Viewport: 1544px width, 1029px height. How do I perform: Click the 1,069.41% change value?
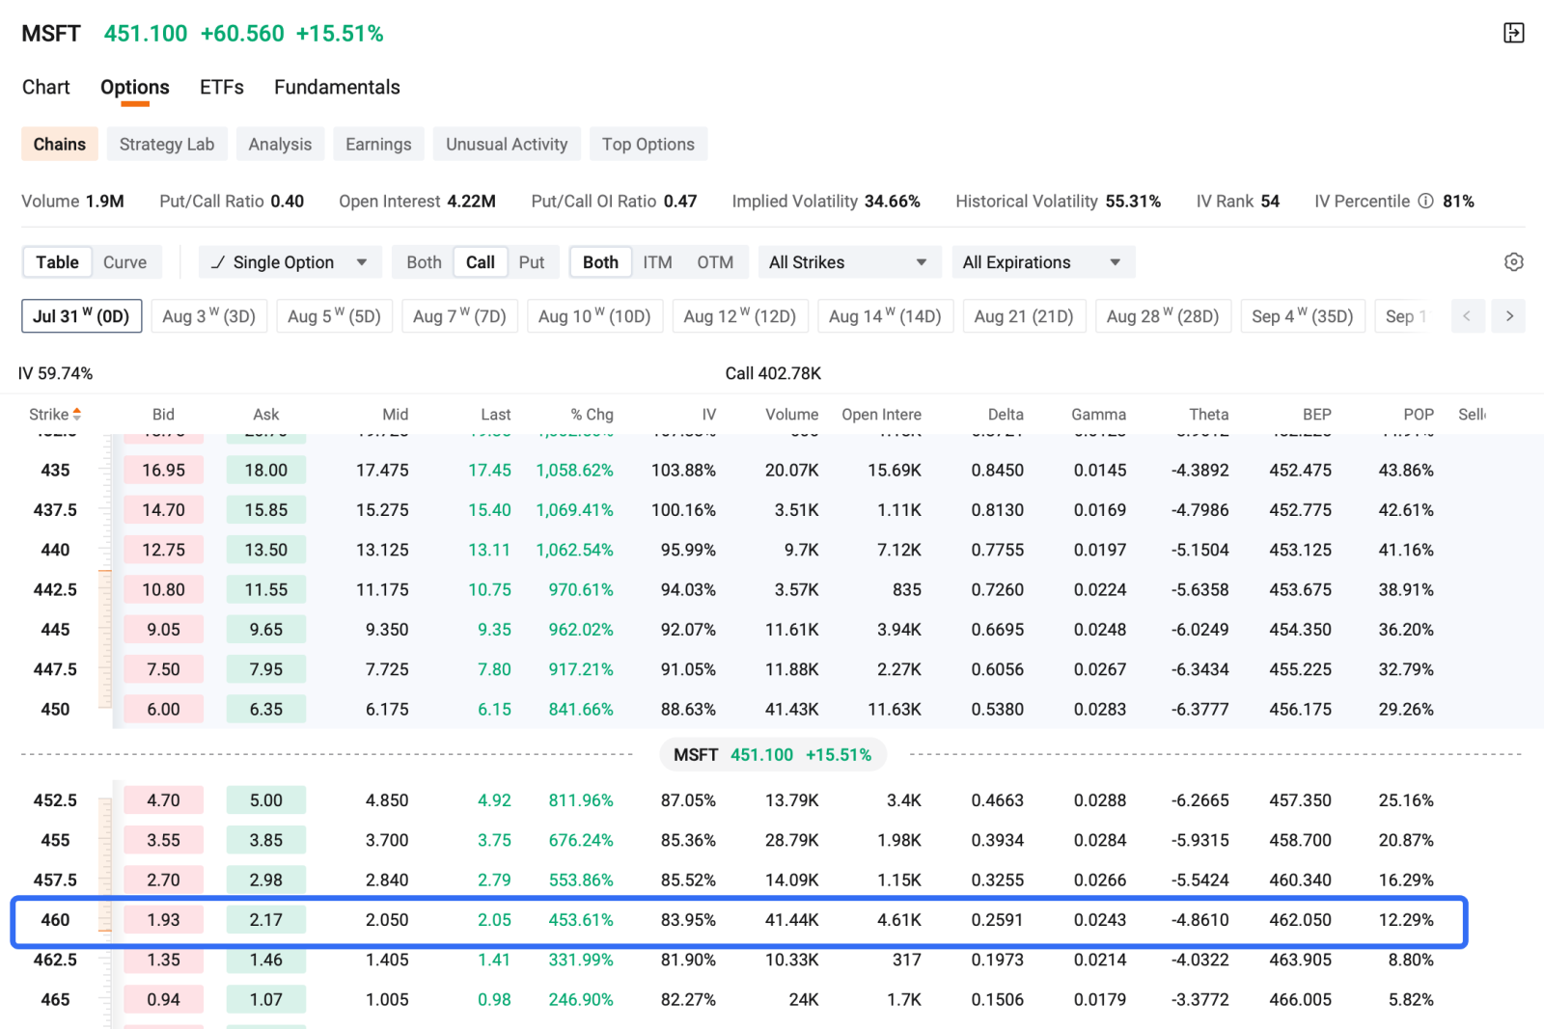point(574,510)
